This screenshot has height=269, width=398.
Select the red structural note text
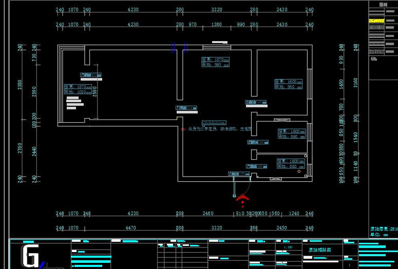coord(218,129)
